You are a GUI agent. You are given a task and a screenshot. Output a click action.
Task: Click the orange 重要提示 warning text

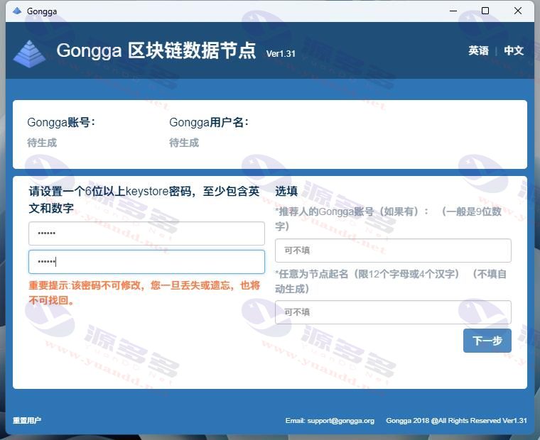pos(144,293)
